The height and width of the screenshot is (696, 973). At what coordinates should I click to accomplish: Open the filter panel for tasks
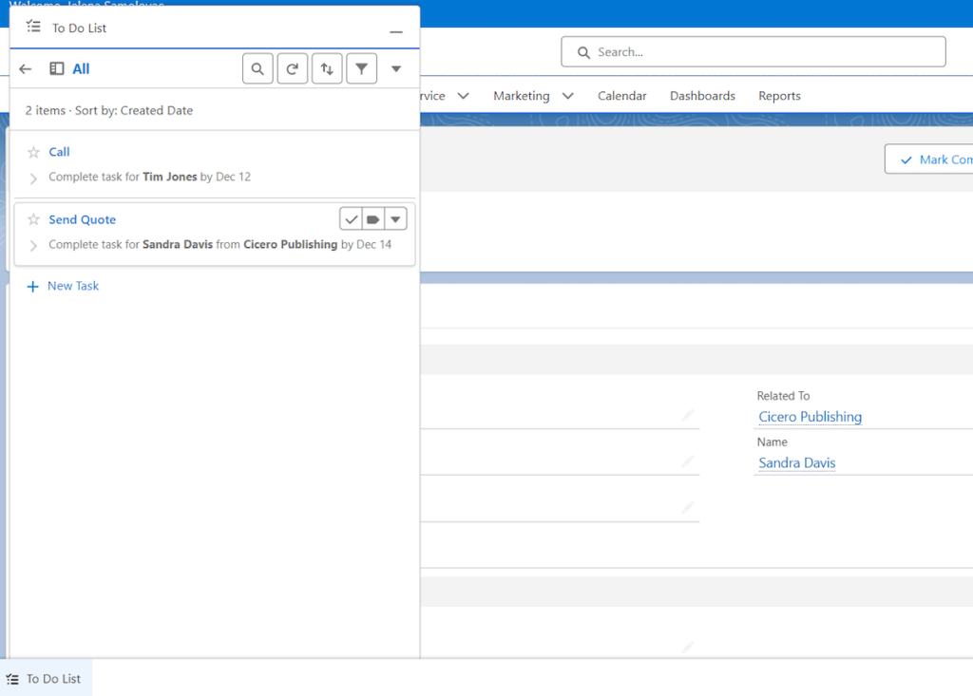tap(361, 67)
